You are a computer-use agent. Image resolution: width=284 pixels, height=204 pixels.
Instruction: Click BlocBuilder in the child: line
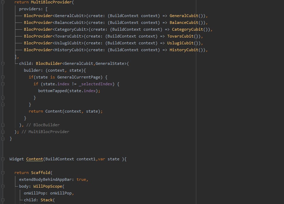pyautogui.click(x=49, y=63)
